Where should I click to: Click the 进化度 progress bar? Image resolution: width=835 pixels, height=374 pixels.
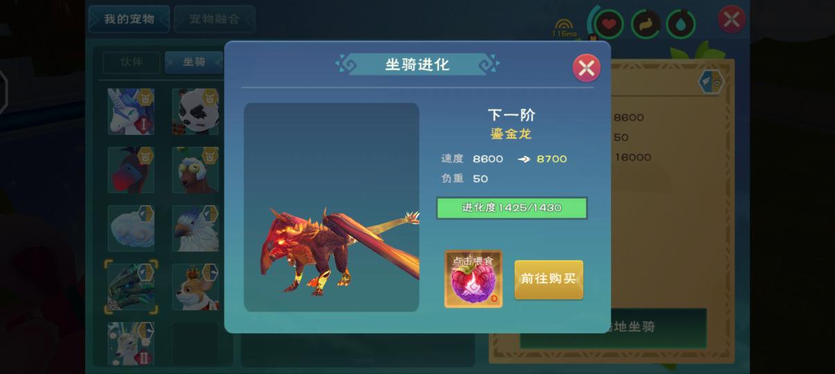[x=512, y=208]
